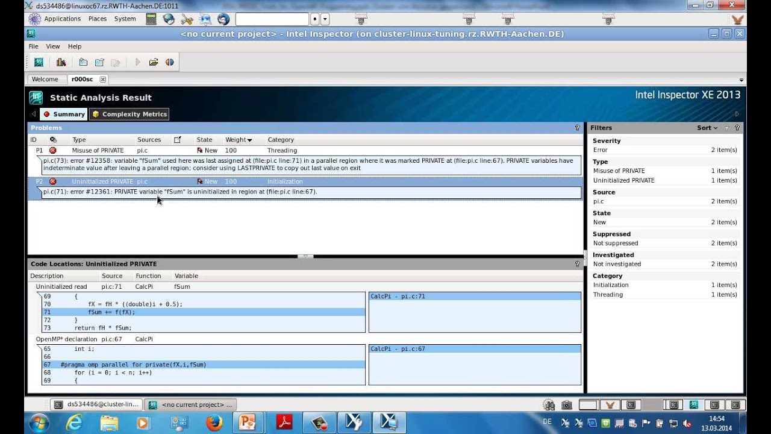Open the tab list dropdown arrow at right
This screenshot has height=434, width=771.
[741, 80]
